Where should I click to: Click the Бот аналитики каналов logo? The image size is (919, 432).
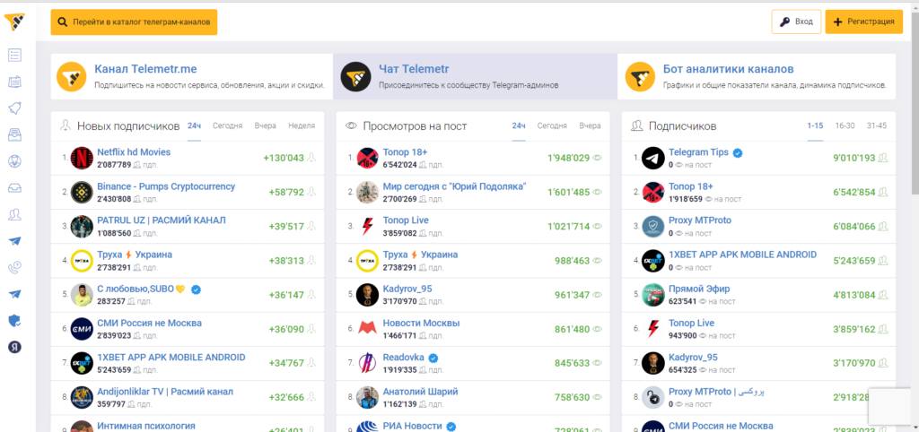(x=640, y=77)
